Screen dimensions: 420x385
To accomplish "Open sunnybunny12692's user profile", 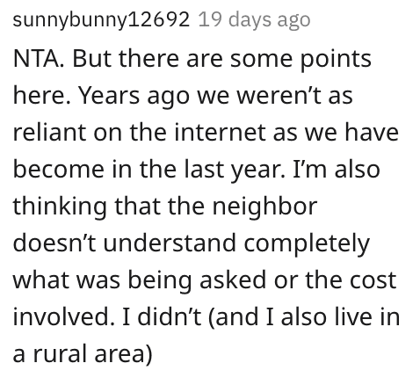I will 101,20.
